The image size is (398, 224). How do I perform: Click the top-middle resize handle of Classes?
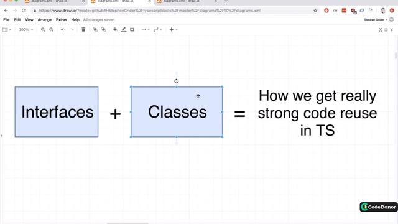click(177, 87)
